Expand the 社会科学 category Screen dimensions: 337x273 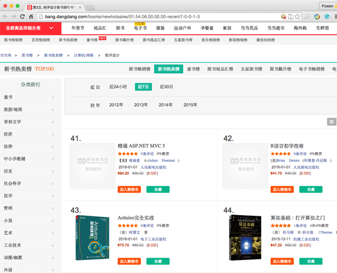(x=53, y=184)
